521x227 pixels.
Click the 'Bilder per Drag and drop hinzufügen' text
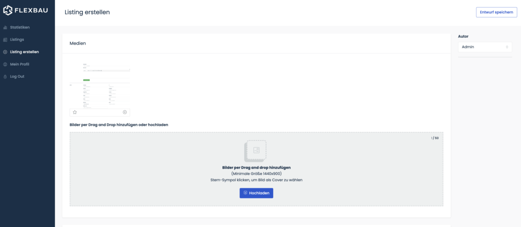(x=256, y=167)
